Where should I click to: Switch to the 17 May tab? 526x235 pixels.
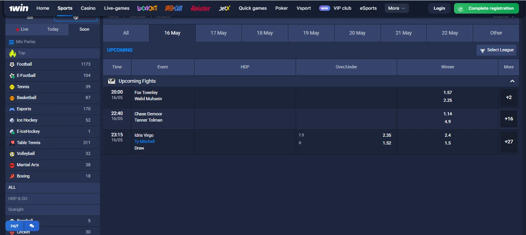coord(218,33)
